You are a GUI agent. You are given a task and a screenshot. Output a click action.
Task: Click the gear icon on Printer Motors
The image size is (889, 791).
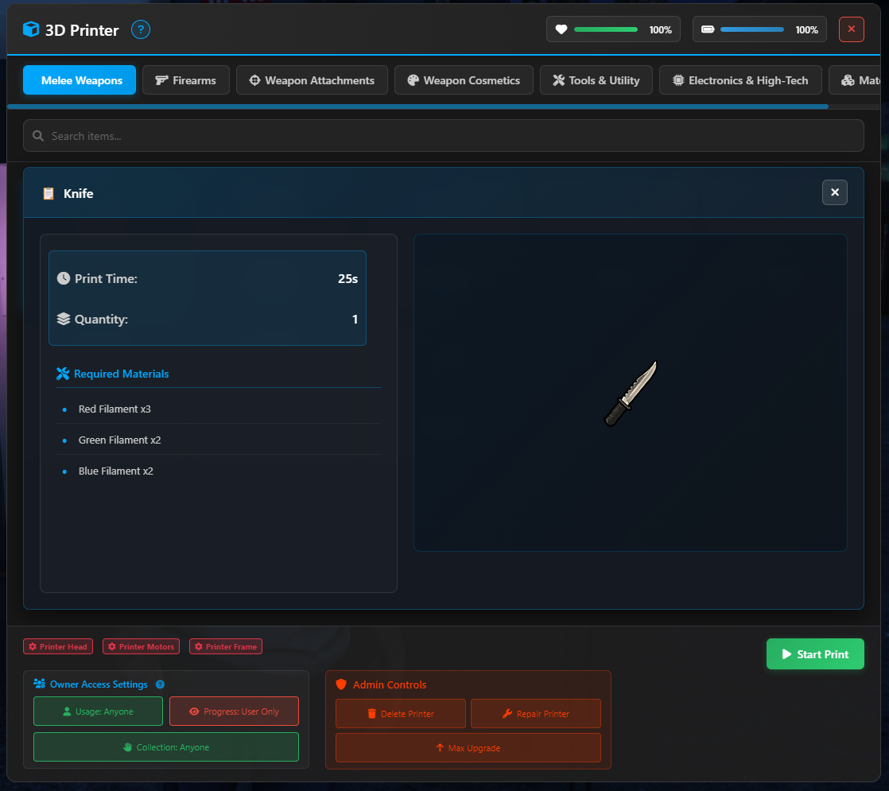[111, 646]
